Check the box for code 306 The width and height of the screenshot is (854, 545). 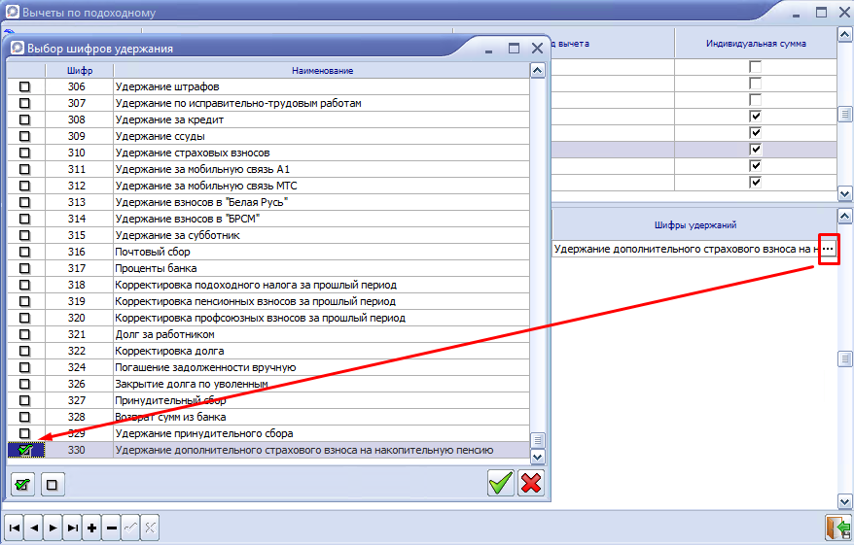click(x=24, y=86)
